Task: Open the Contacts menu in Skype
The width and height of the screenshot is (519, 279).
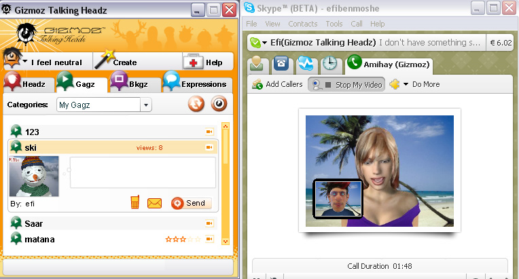Action: [x=303, y=24]
